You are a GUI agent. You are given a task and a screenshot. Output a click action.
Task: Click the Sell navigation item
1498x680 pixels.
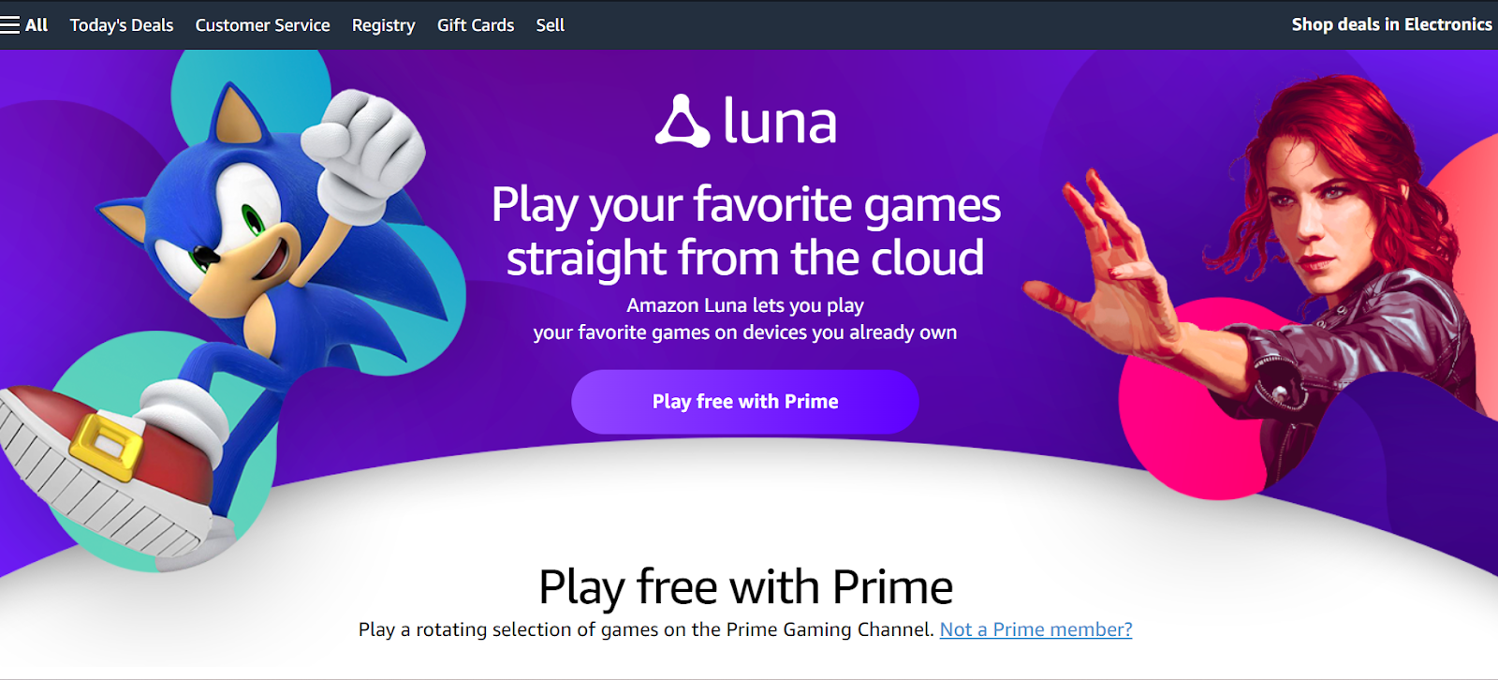551,25
